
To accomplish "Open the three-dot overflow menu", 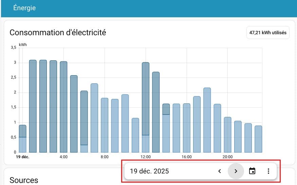I will [268, 171].
